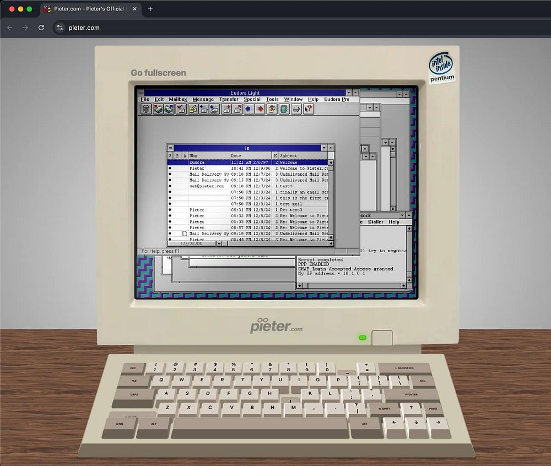
Task: Close the Pieter.com browser tab
Action: [134, 9]
